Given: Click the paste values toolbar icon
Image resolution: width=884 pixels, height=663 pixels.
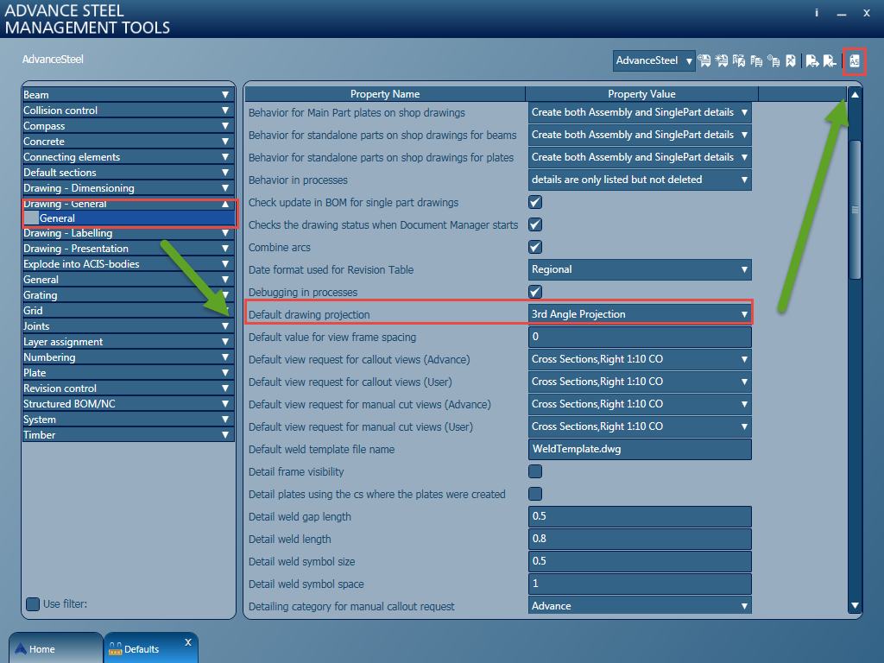Looking at the screenshot, I should pos(773,60).
